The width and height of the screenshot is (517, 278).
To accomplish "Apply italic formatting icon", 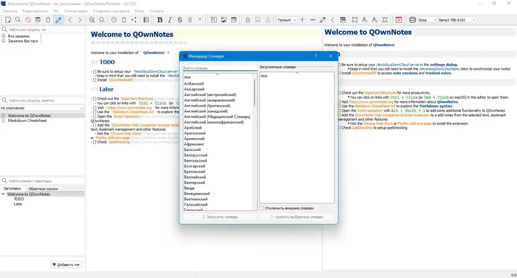I will (170, 20).
